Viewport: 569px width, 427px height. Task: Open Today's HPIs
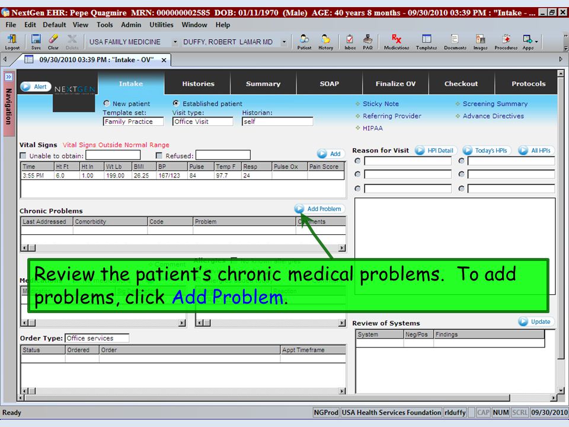click(486, 150)
